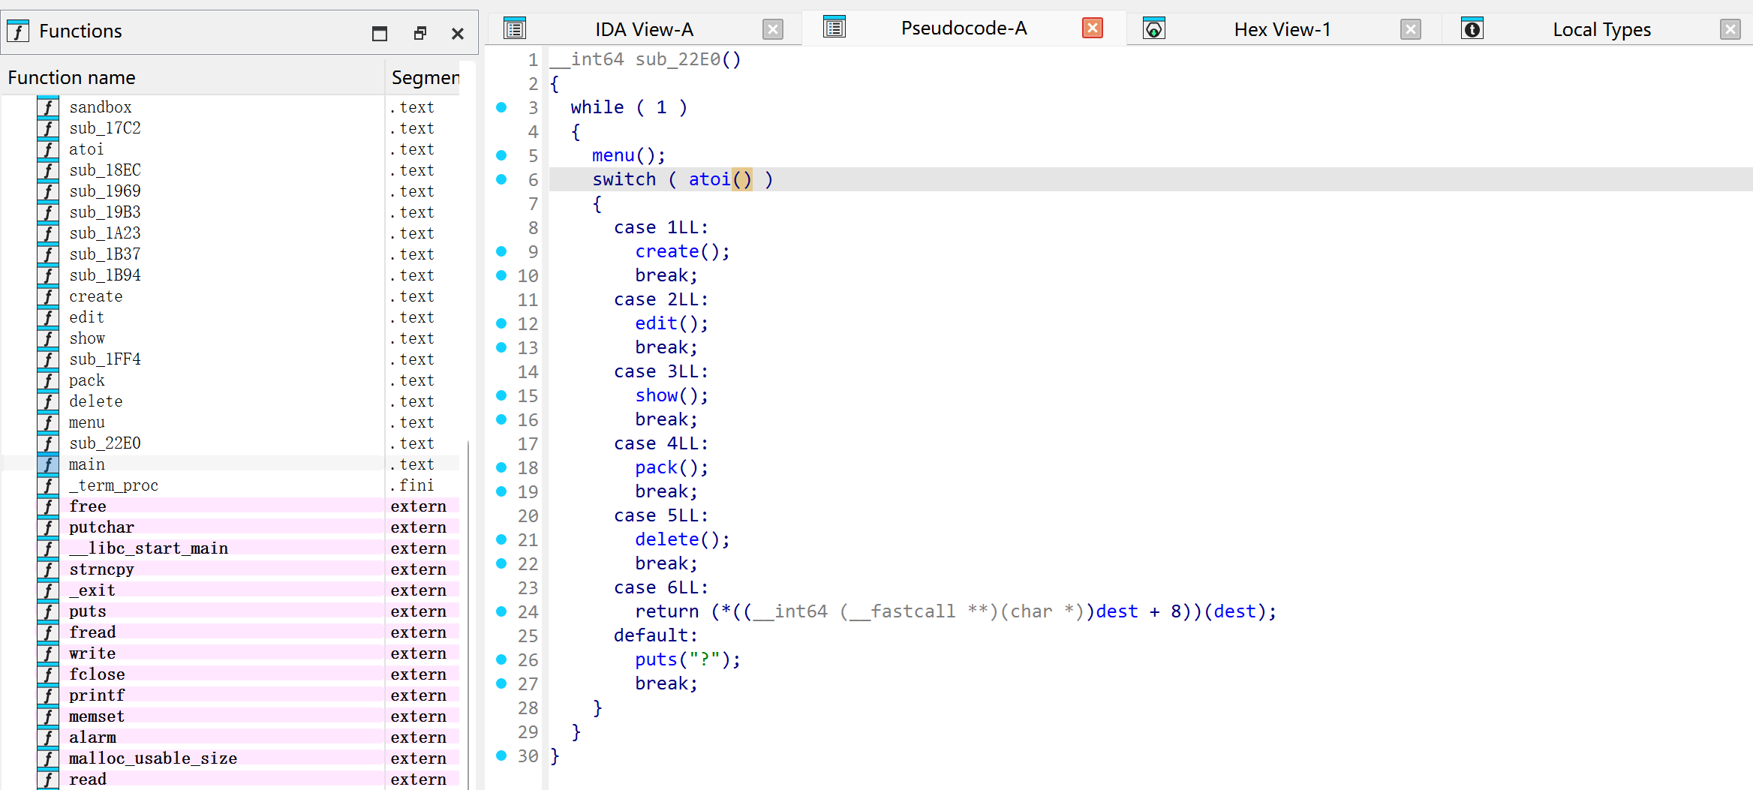1753x790 pixels.
Task: Close the Local Types tab
Action: click(x=1730, y=29)
